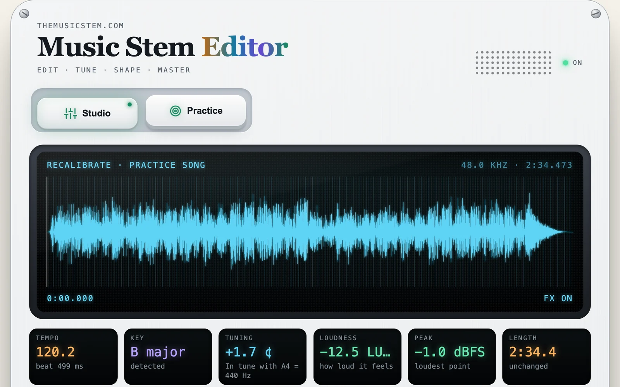Click the 'beat 499 ms' text

coord(60,366)
